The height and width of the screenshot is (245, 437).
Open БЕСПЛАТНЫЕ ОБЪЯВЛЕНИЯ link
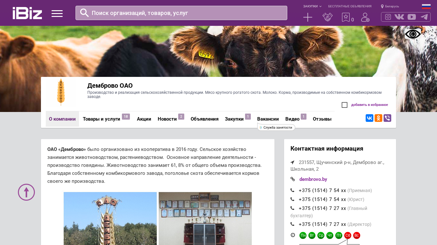click(x=350, y=6)
